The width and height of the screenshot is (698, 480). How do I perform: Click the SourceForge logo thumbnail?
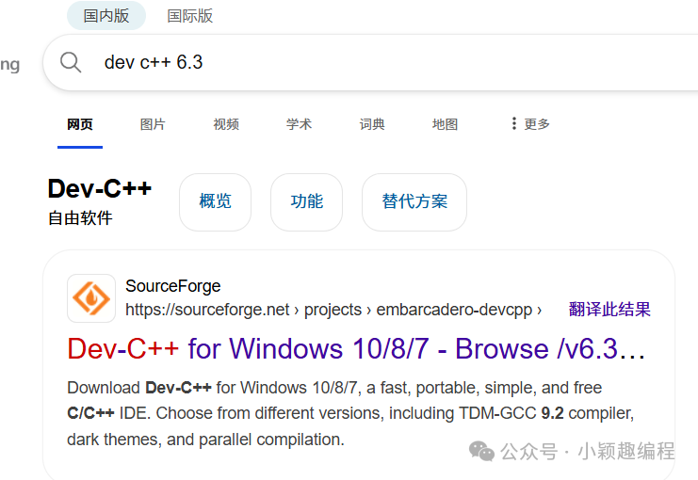click(x=91, y=298)
